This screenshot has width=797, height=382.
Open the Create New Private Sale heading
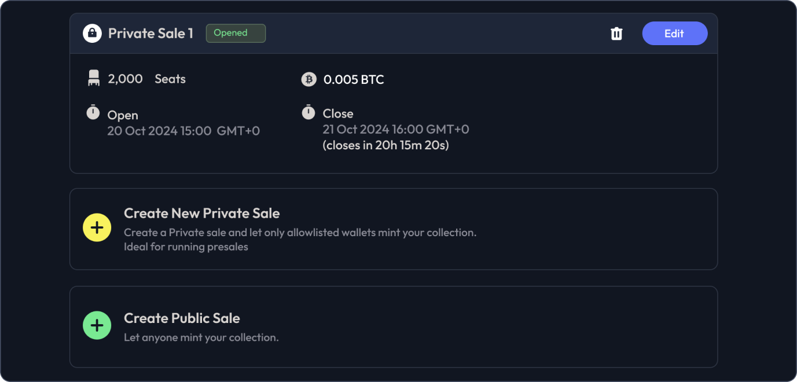(201, 214)
